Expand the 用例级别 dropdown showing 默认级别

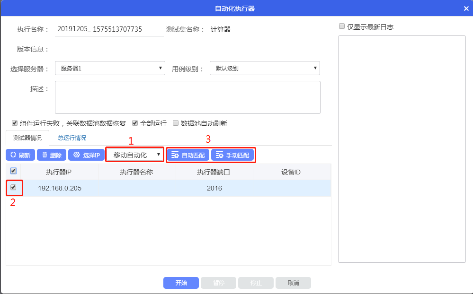pyautogui.click(x=265, y=68)
